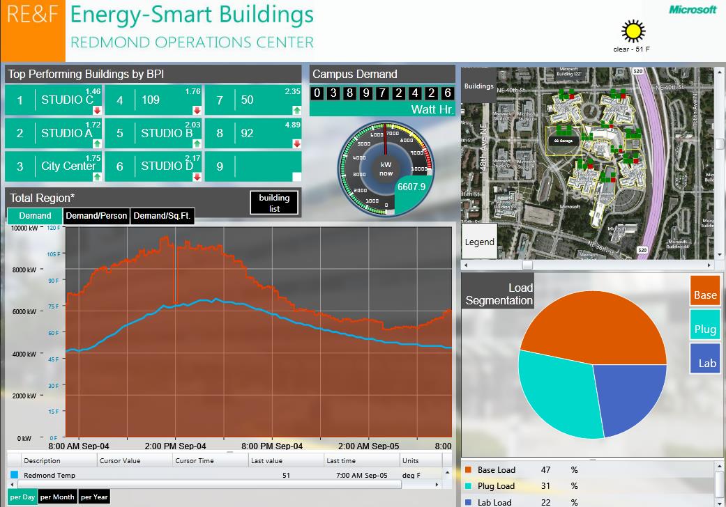Click the Cursor Time column header

pyautogui.click(x=210, y=461)
